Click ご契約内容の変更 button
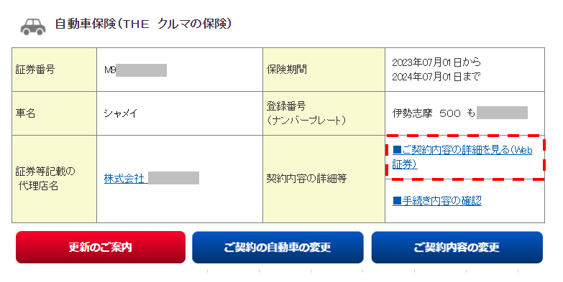This screenshot has width=563, height=282. 457,248
